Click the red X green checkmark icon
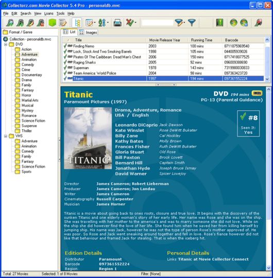This screenshot has width=273, height=278. coord(130,23)
